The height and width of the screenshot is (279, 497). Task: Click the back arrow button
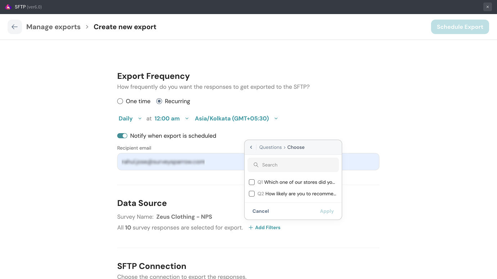(x=14, y=27)
